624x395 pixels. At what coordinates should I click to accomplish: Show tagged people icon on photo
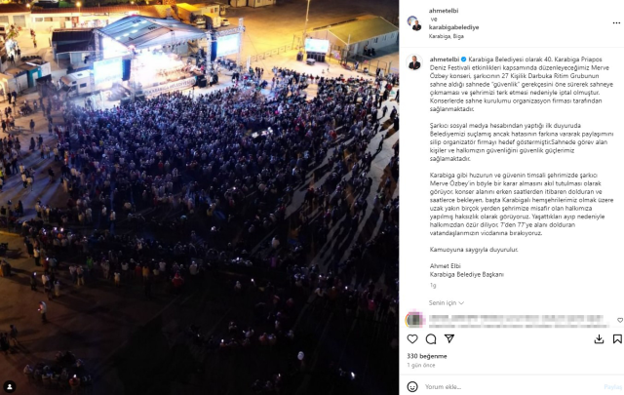point(10,386)
